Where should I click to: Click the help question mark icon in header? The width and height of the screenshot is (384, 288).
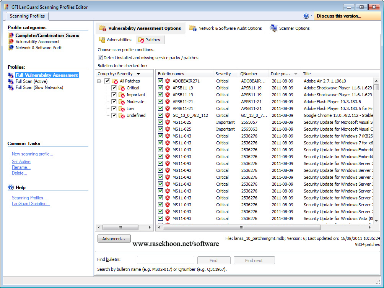(306, 16)
